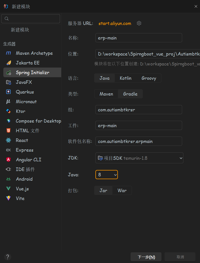Viewport: 200px width, 263px height.
Task: Select Java as the language
Action: (x=104, y=78)
